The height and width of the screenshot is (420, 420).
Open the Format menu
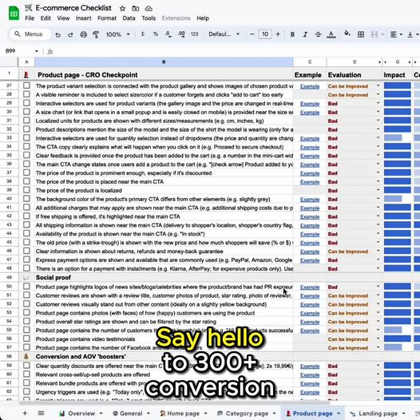(107, 18)
